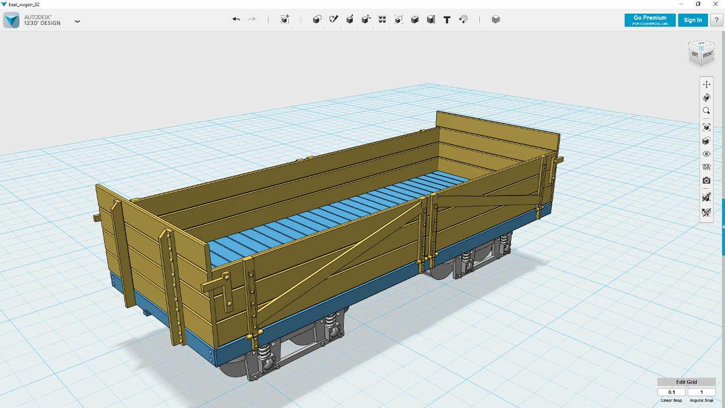Click the Linear Snap value field
This screenshot has width=725, height=408.
tap(672, 392)
